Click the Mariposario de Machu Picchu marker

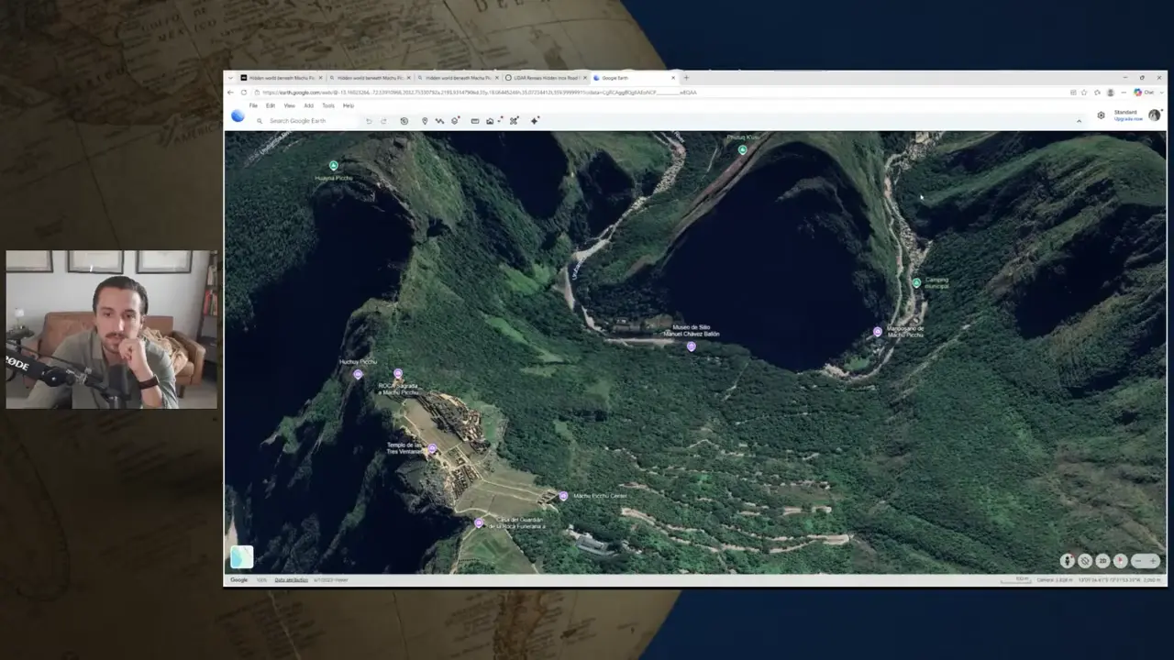pos(878,332)
